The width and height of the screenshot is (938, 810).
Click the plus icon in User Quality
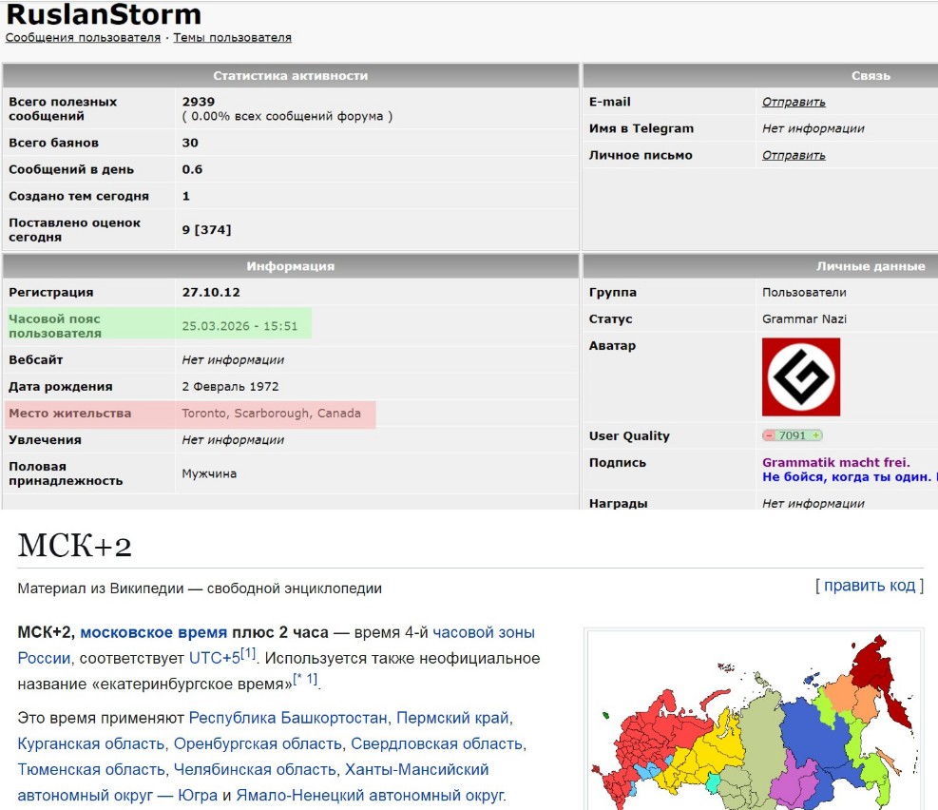pos(816,435)
